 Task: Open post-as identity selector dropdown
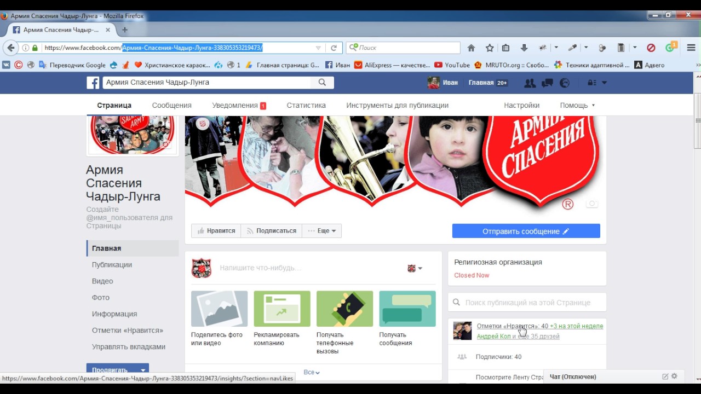pos(415,269)
